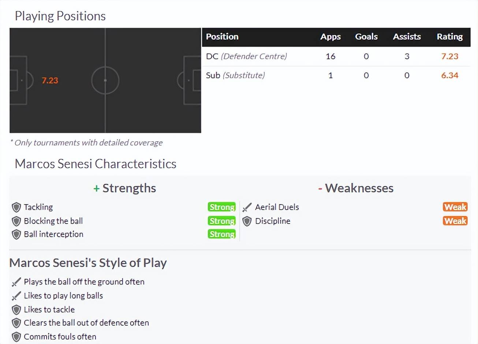The height and width of the screenshot is (344, 478).
Task: Click the shield icon beside Blocking the ball
Action: point(16,221)
